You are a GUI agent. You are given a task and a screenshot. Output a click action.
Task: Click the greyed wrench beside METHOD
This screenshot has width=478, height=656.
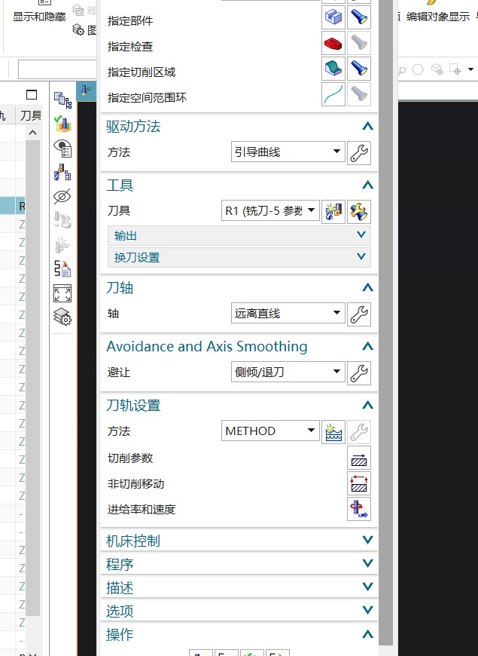[x=359, y=432]
